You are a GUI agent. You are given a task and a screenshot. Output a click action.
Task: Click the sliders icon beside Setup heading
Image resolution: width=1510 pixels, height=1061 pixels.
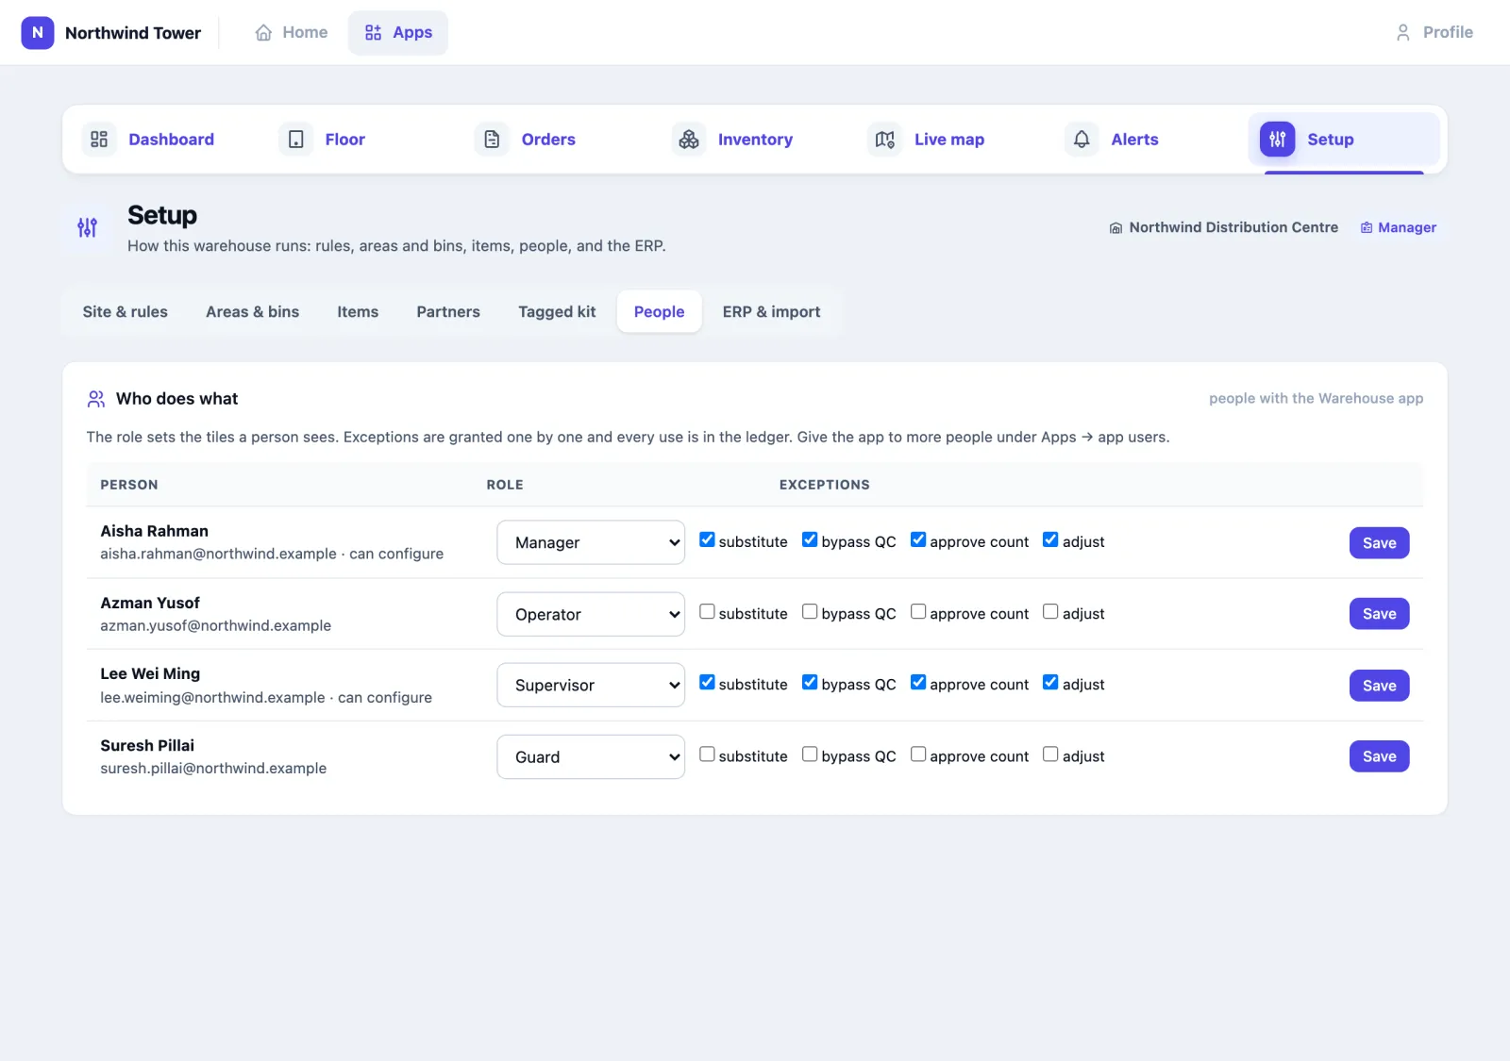(x=87, y=227)
